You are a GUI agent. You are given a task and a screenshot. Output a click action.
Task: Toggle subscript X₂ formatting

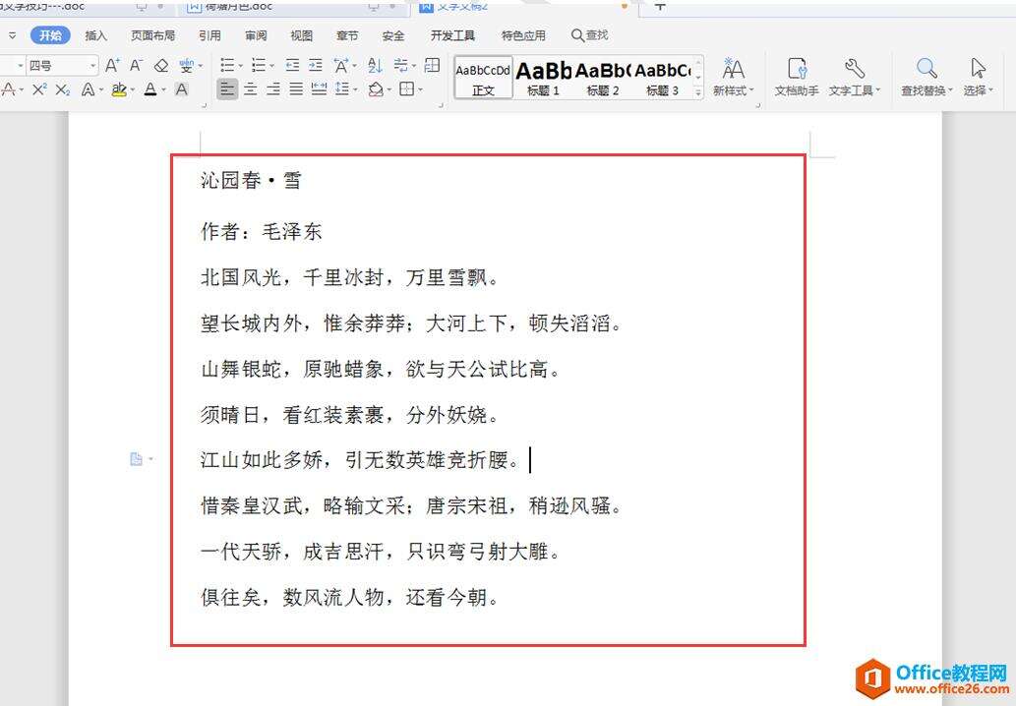pyautogui.click(x=62, y=89)
